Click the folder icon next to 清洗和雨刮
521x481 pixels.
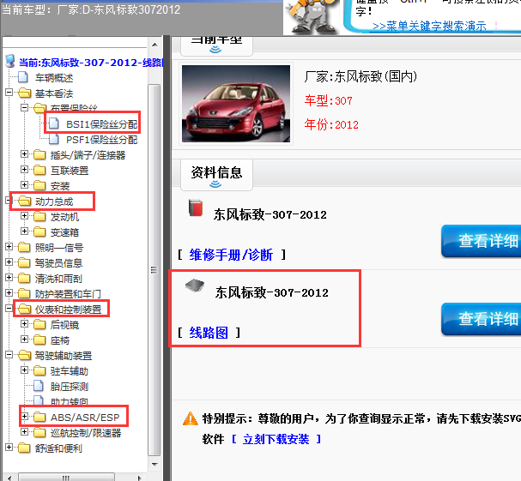[24, 278]
